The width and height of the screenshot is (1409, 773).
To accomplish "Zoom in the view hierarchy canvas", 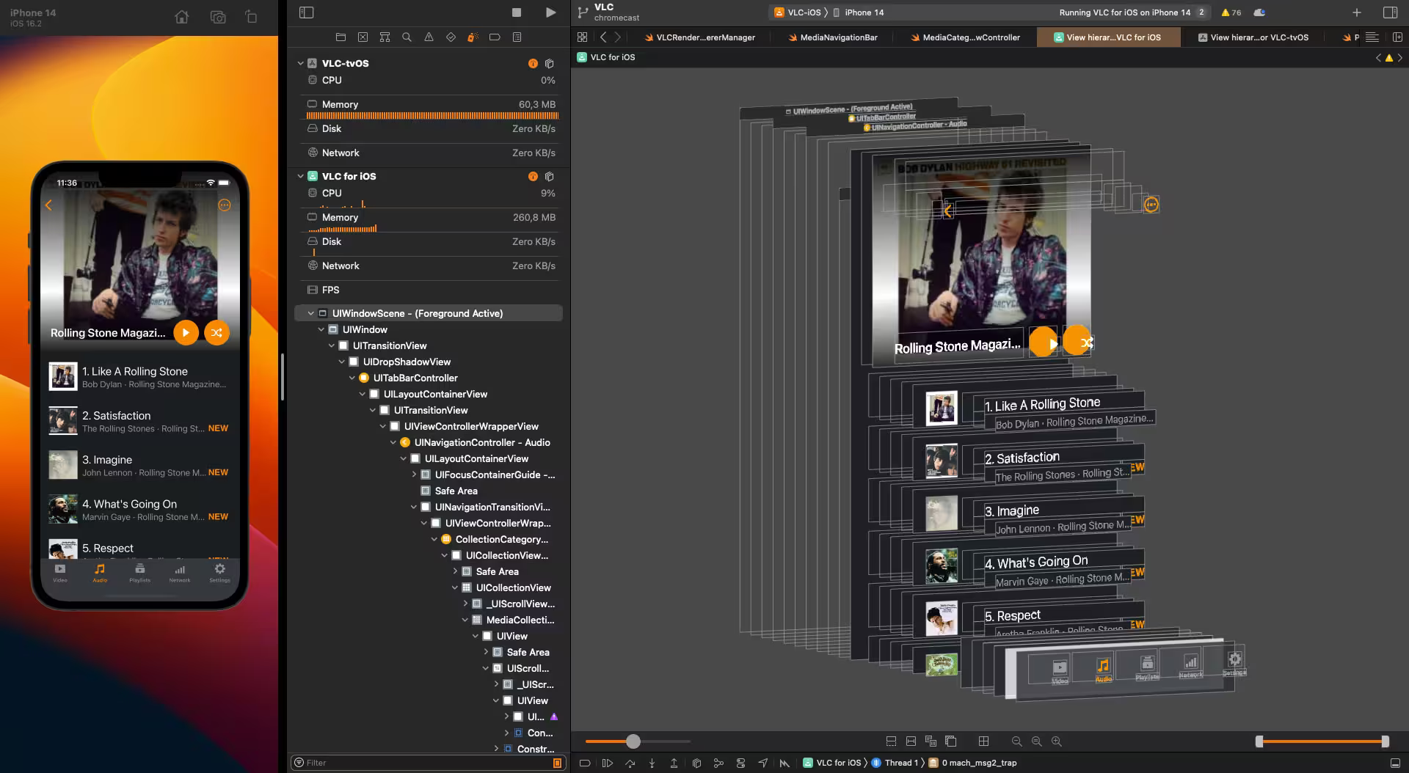I will pos(1057,741).
